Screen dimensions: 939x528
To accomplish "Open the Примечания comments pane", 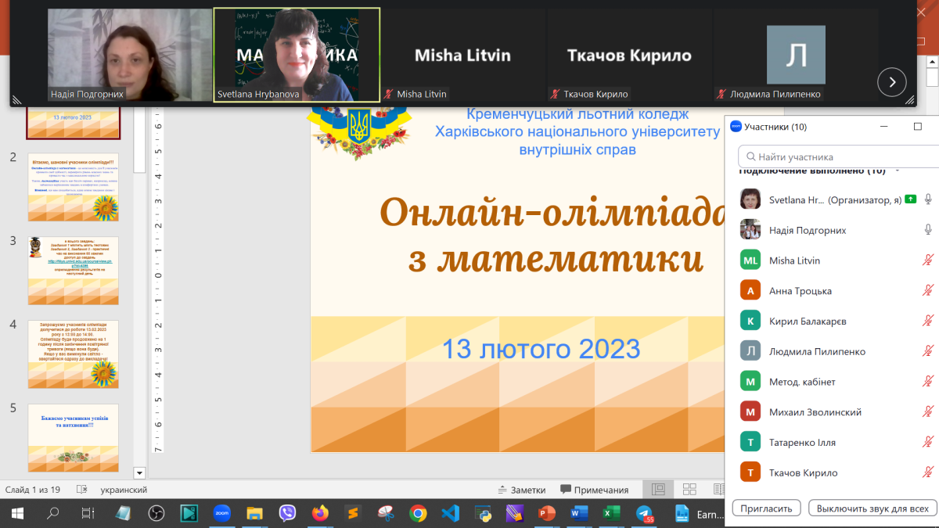I will (594, 490).
